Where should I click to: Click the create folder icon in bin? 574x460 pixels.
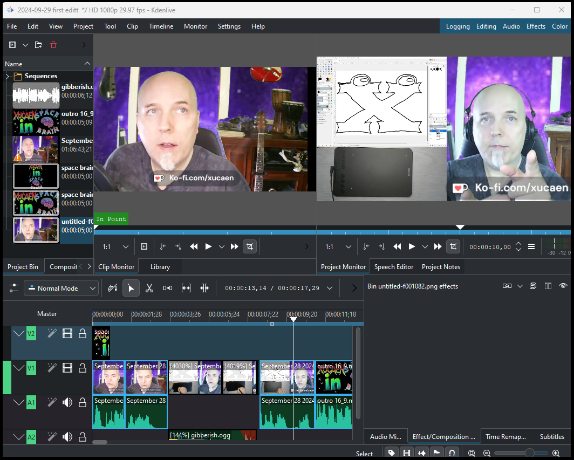pyautogui.click(x=38, y=45)
